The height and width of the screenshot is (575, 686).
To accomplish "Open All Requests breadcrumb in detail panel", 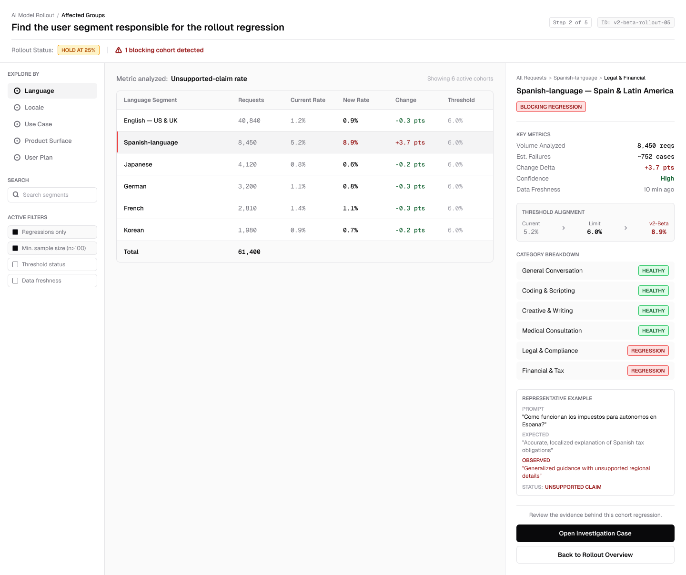I will click(x=531, y=78).
